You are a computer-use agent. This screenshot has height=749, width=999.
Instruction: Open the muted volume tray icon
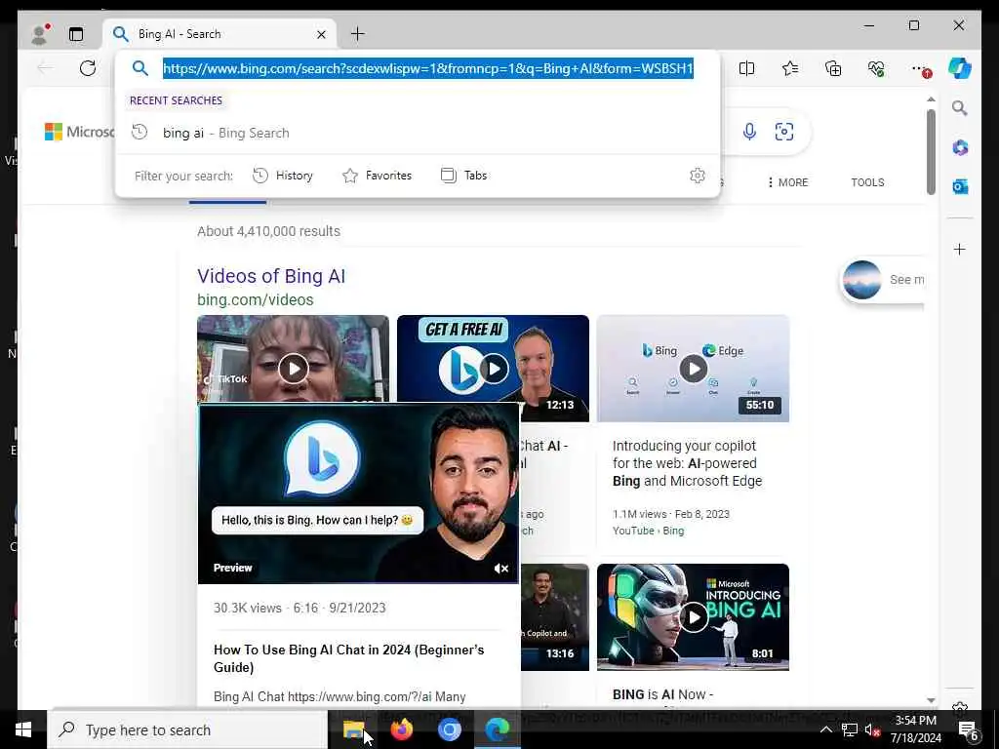tap(873, 729)
